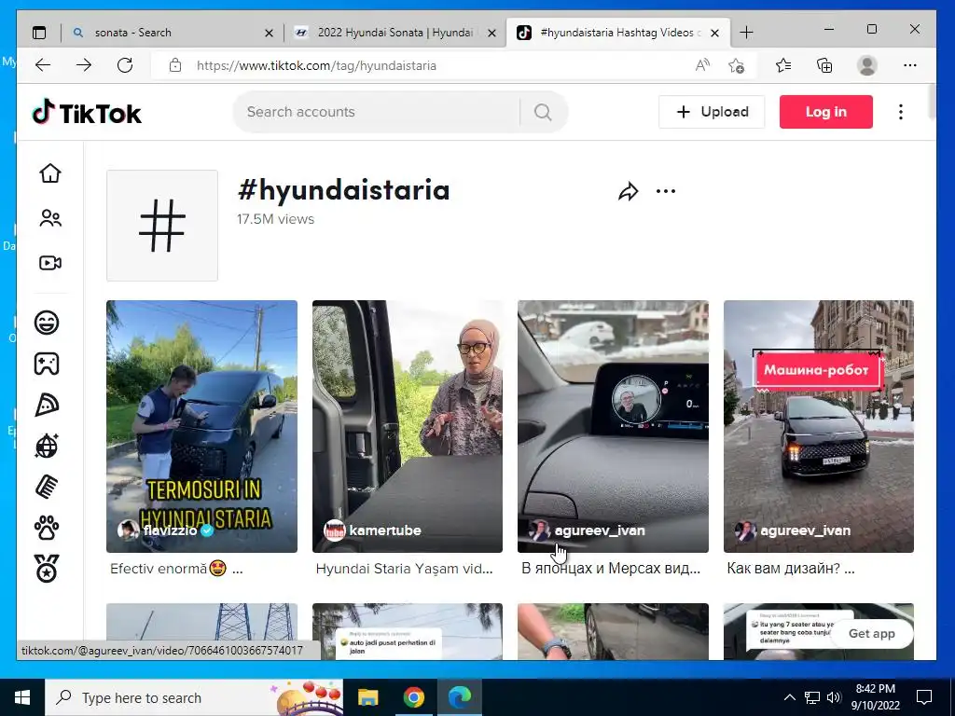Close the sonata - Search tab
Viewport: 955px width, 716px height.
tap(269, 34)
